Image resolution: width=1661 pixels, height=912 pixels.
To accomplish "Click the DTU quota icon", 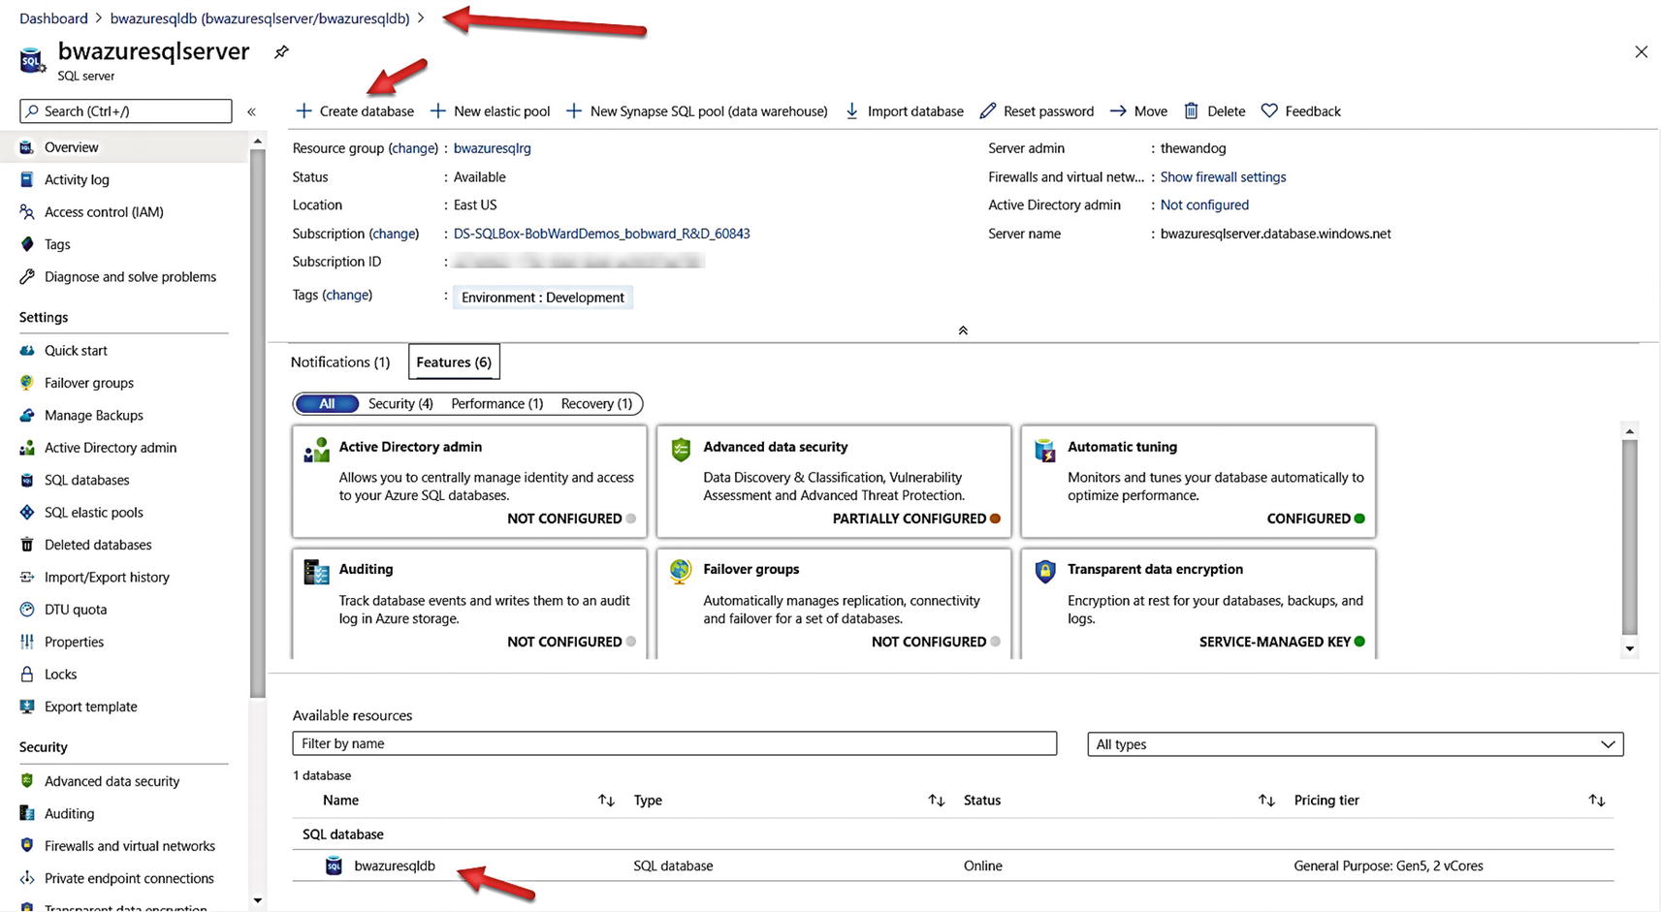I will click(27, 609).
